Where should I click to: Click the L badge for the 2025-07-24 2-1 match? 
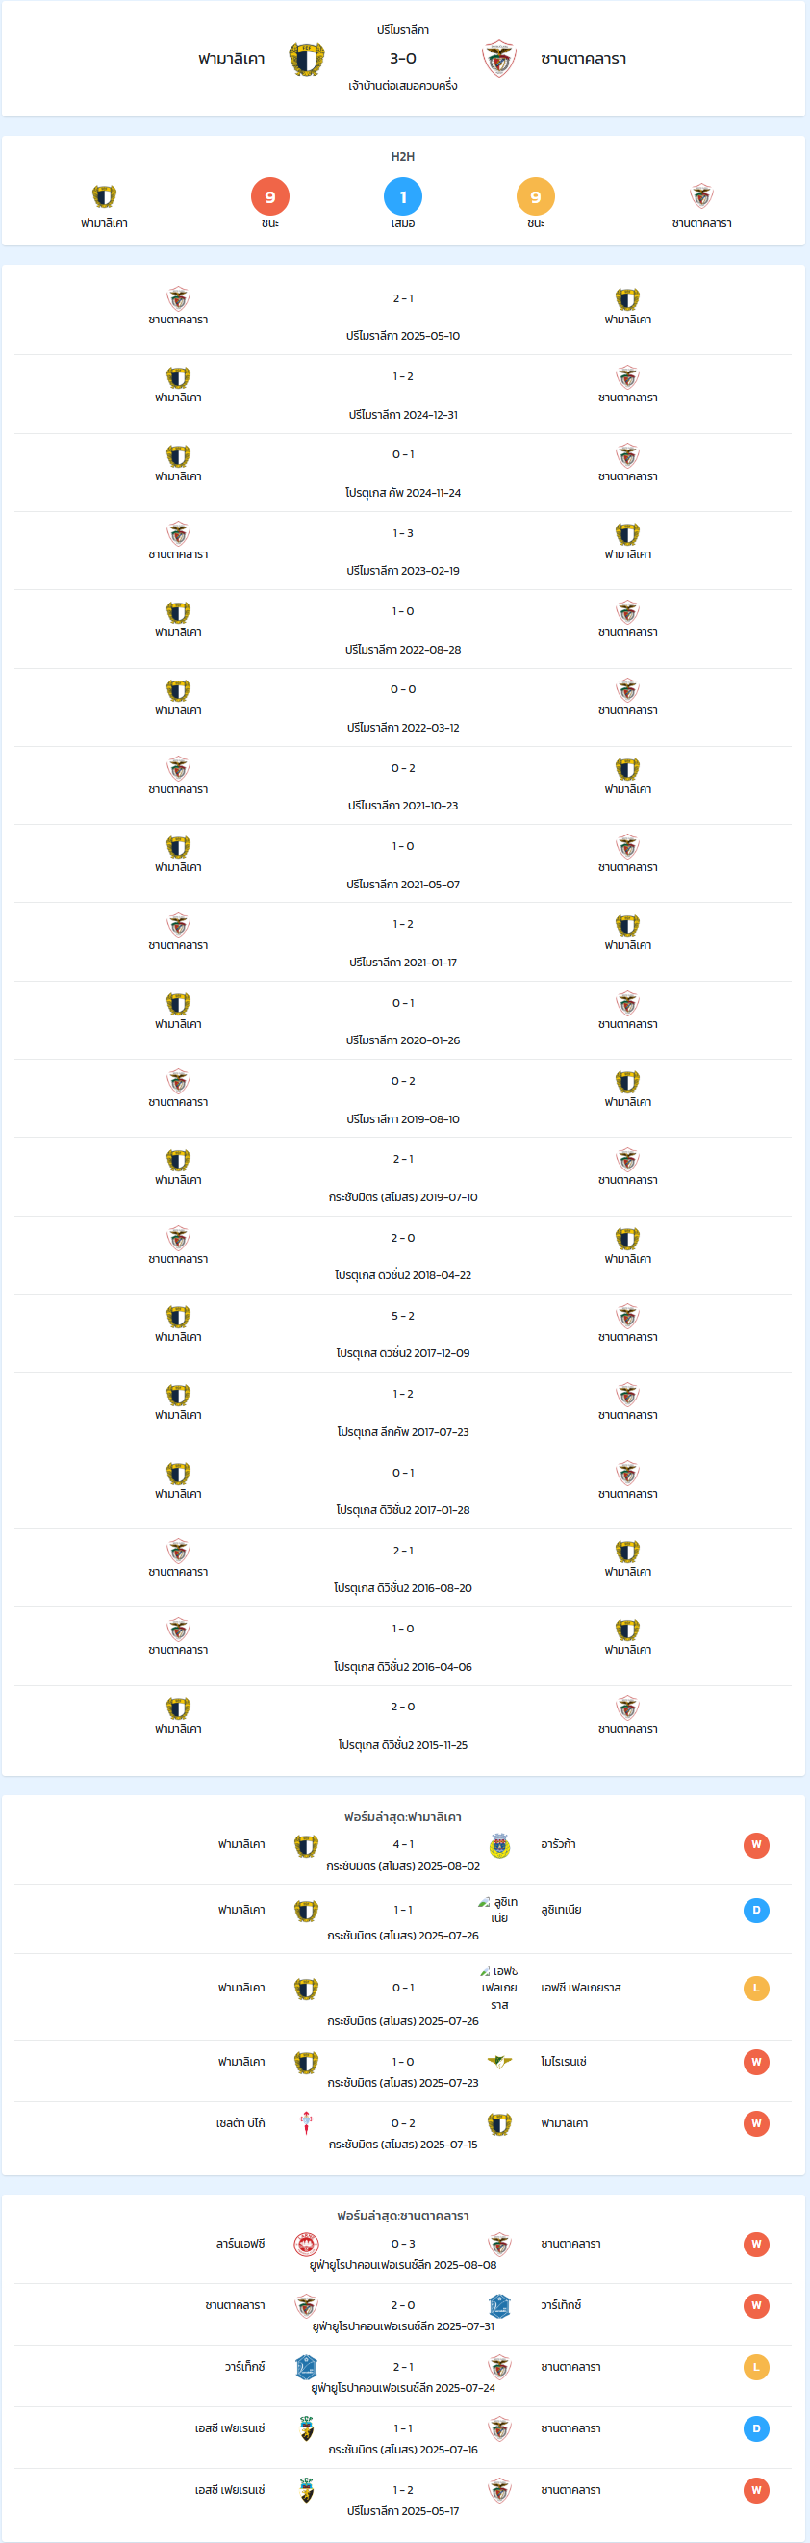click(757, 2367)
